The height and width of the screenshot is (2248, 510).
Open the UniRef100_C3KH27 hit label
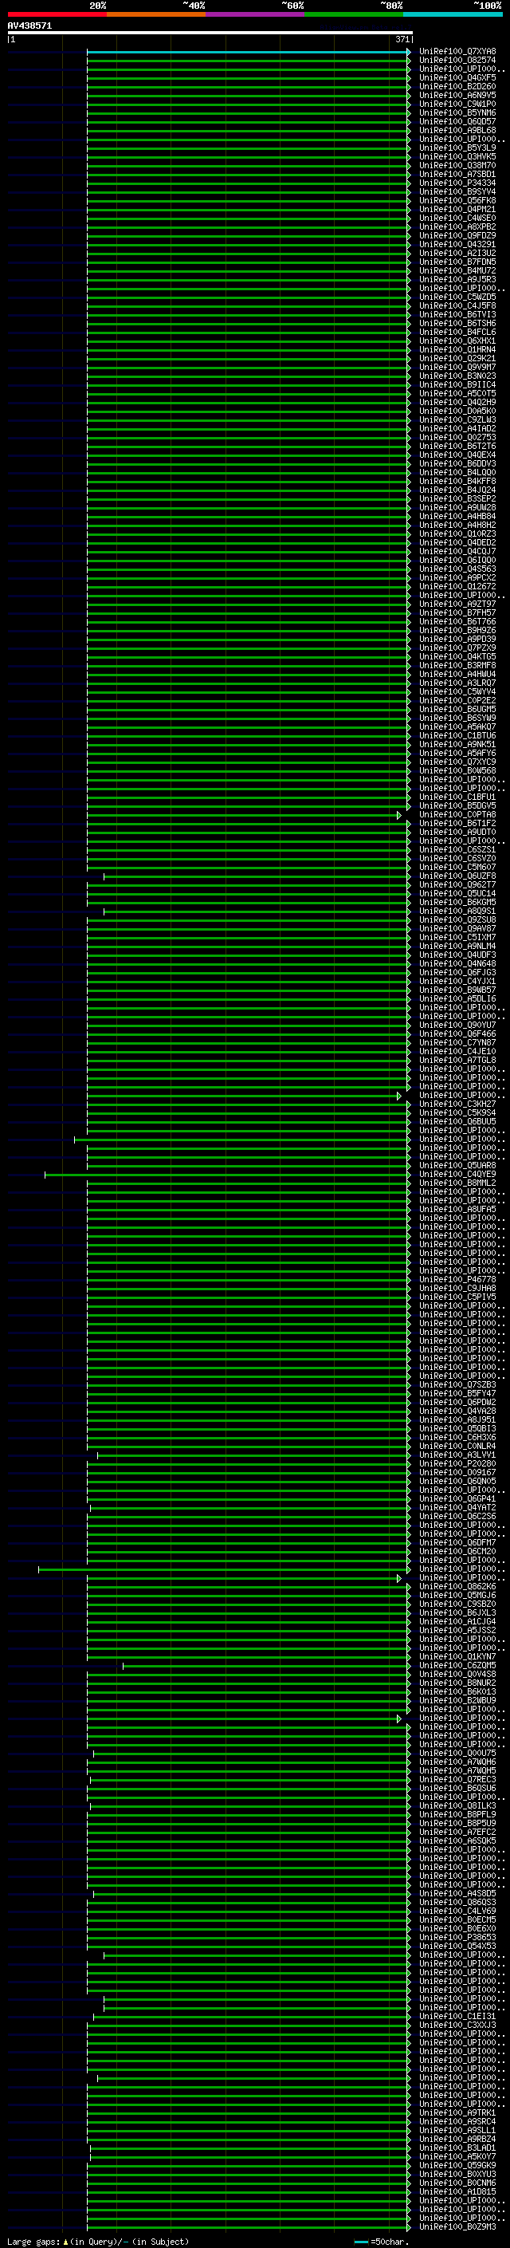point(457,1104)
